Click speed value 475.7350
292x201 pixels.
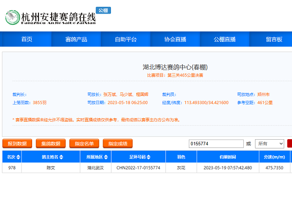coord(274,168)
